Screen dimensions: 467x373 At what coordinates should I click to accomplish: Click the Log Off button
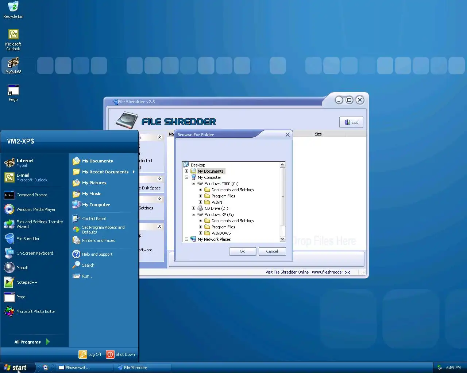pyautogui.click(x=90, y=354)
